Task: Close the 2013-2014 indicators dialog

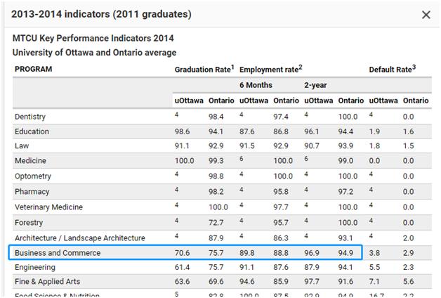Action: [x=426, y=15]
